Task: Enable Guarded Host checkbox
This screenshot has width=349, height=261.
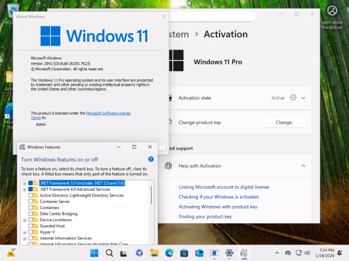Action: point(30,226)
